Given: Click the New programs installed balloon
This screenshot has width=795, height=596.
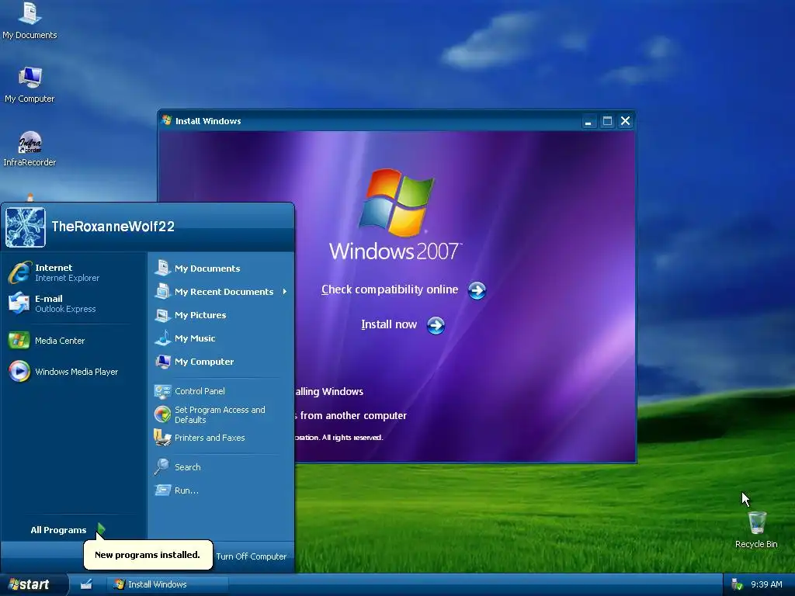Looking at the screenshot, I should tap(148, 555).
